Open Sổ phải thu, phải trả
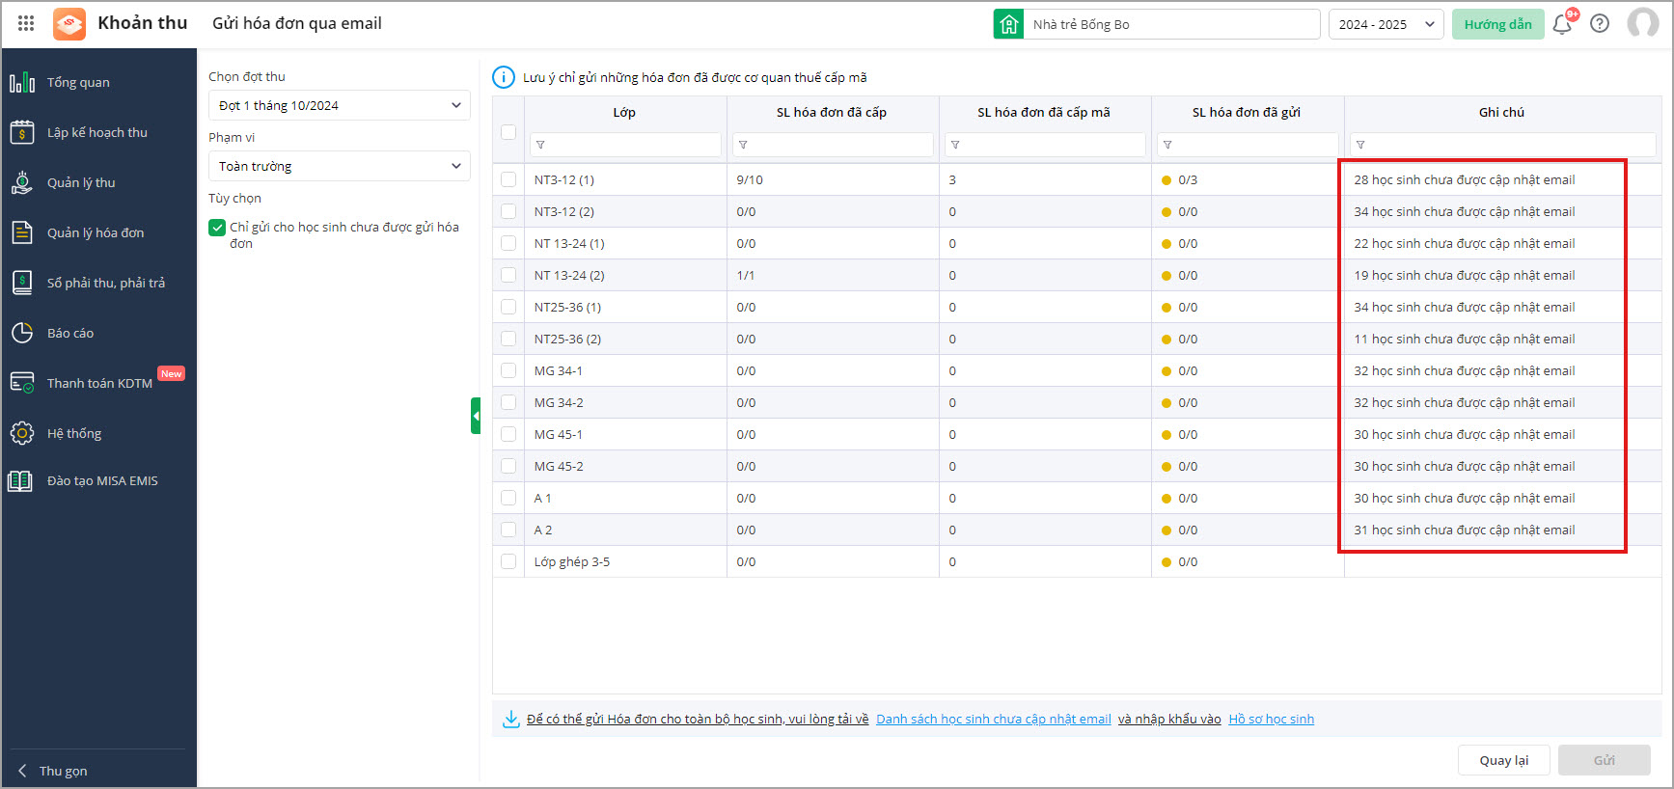Screen dimensions: 1674x789 (x=106, y=283)
